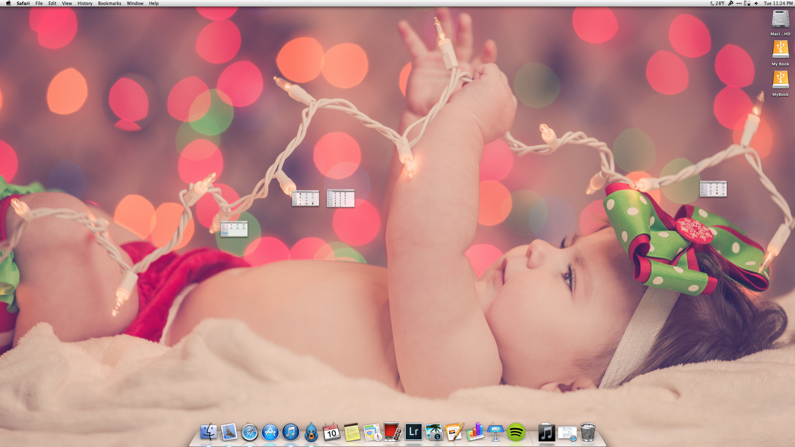Image resolution: width=795 pixels, height=447 pixels.
Task: Open the Apple menu
Action: point(8,3)
